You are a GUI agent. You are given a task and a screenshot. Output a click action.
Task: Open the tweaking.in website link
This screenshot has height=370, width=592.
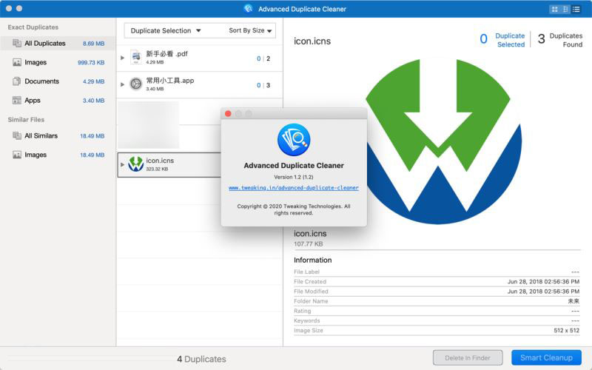[294, 188]
